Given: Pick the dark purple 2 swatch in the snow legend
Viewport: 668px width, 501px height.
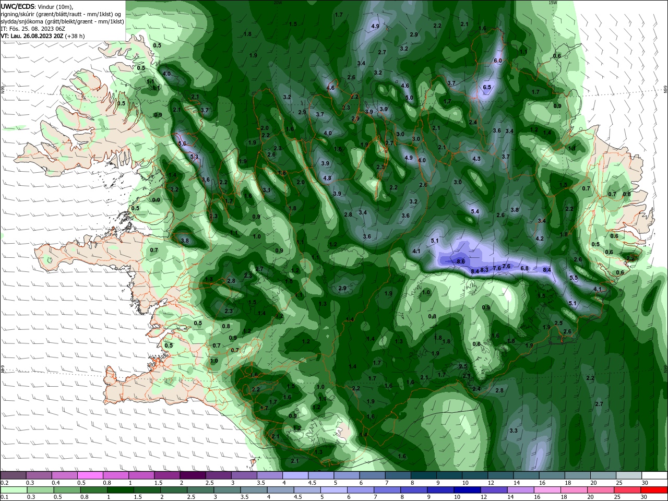Looking at the screenshot, I should pyautogui.click(x=193, y=475).
